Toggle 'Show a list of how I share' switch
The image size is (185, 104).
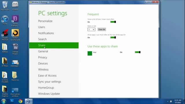(113, 22)
